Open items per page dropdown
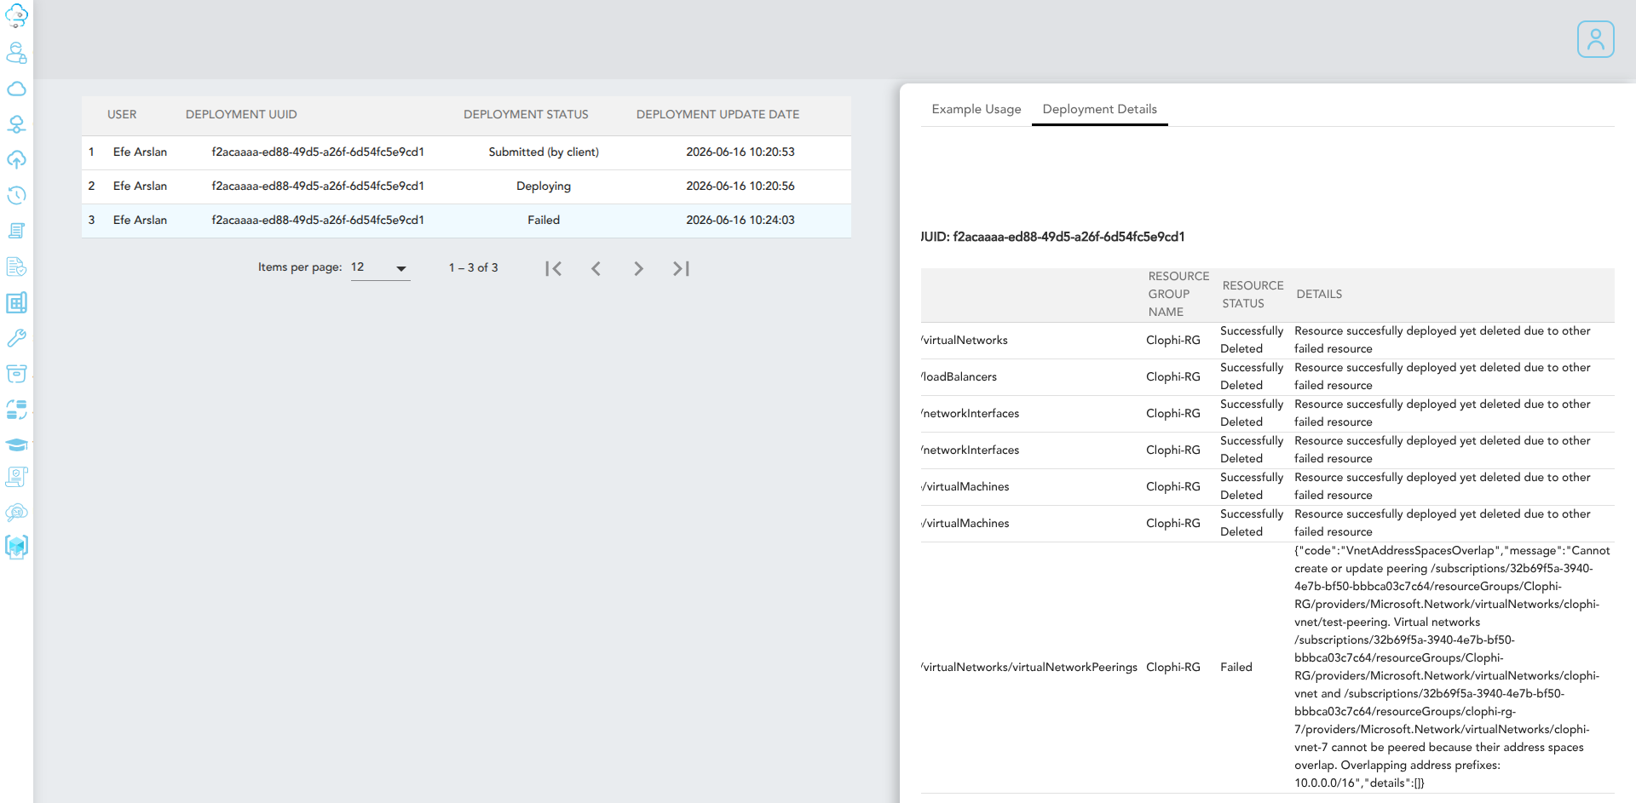The image size is (1636, 803). [x=380, y=267]
